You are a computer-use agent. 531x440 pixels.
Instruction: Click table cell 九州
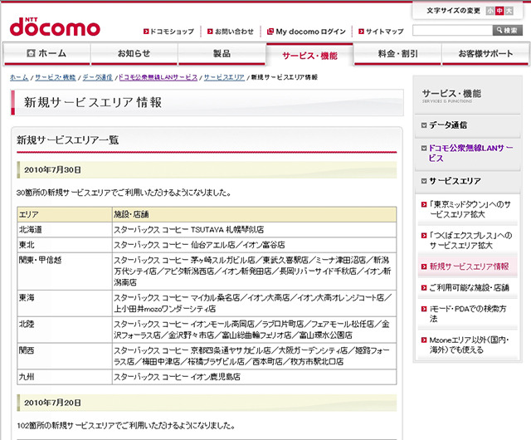65,377
